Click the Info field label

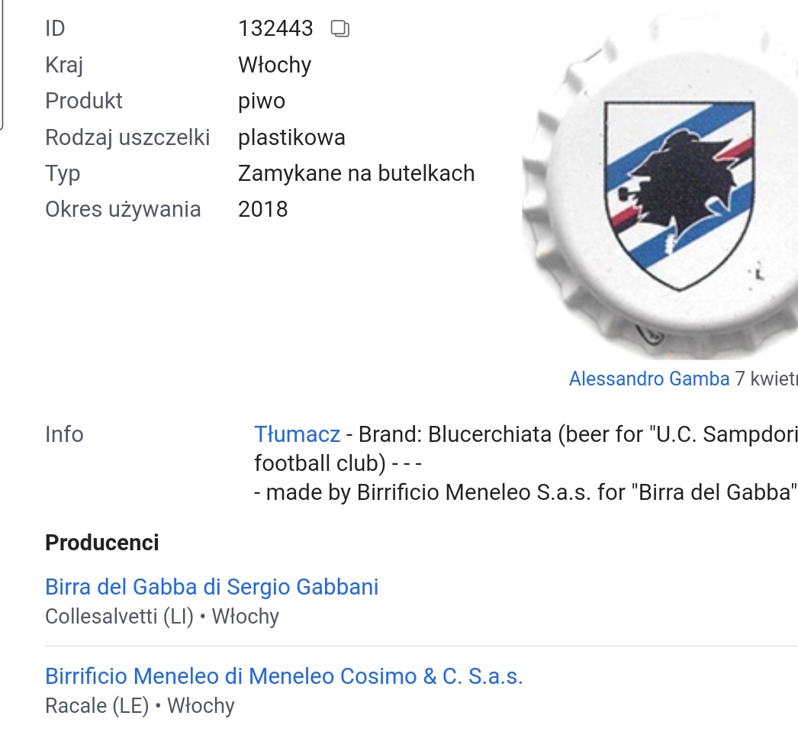point(64,434)
